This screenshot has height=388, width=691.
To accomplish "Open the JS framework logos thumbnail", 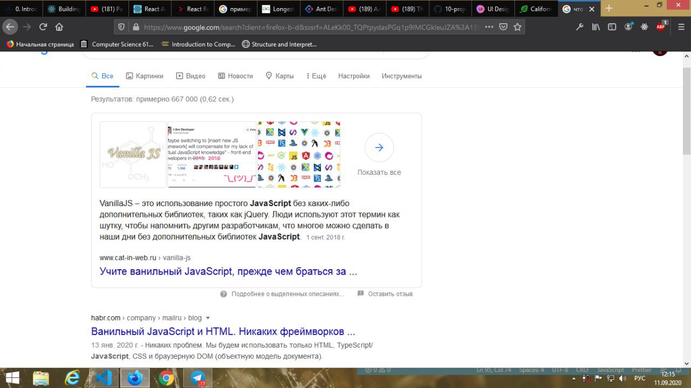I will tap(299, 154).
